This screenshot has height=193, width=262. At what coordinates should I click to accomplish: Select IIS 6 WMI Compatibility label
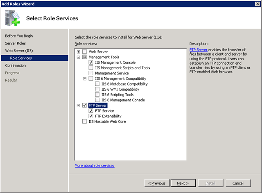pyautogui.click(x=120, y=89)
